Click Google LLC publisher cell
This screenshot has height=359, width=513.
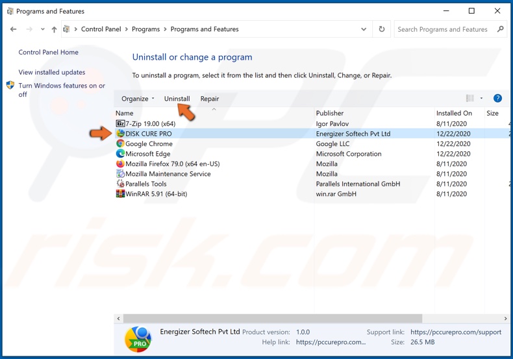click(x=332, y=144)
